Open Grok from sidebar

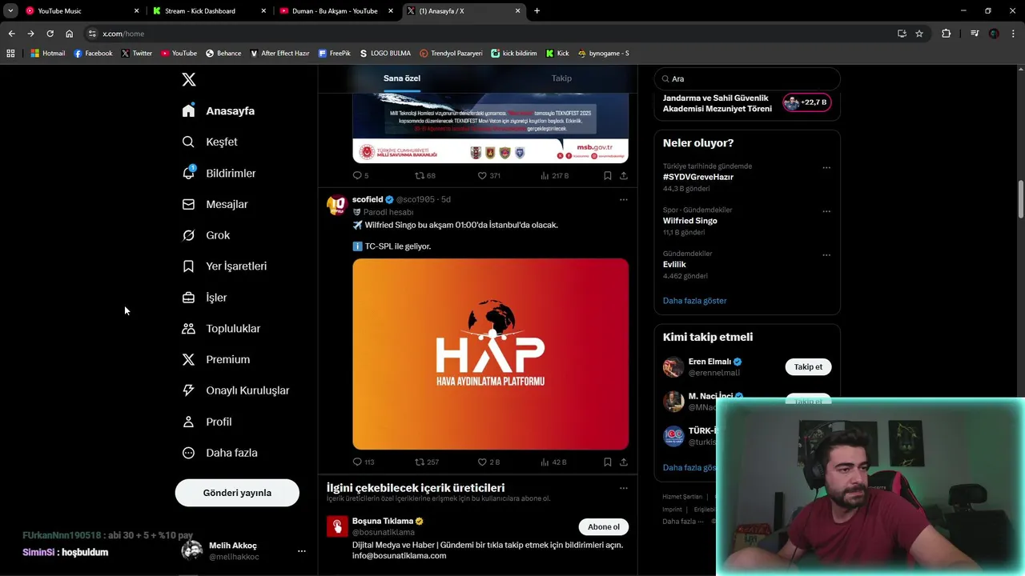[206, 235]
